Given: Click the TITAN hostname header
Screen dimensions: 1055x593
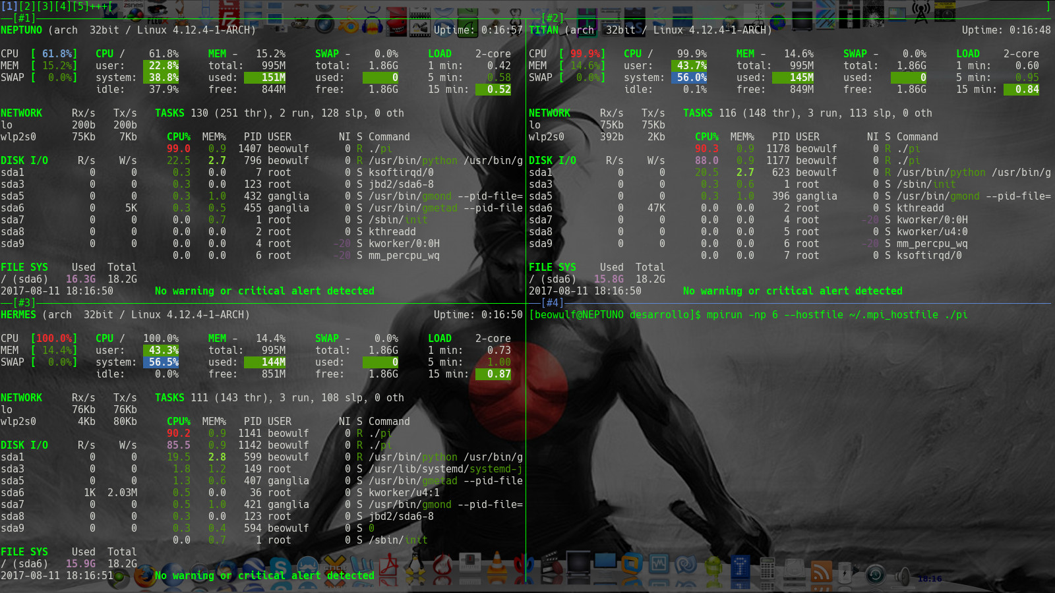Looking at the screenshot, I should [x=543, y=30].
